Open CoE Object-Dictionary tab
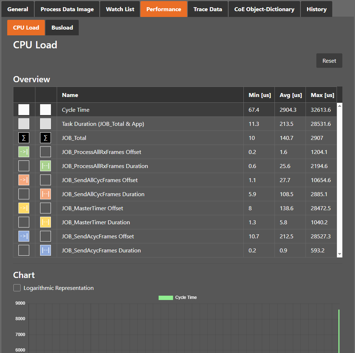355x353 pixels. tap(264, 9)
